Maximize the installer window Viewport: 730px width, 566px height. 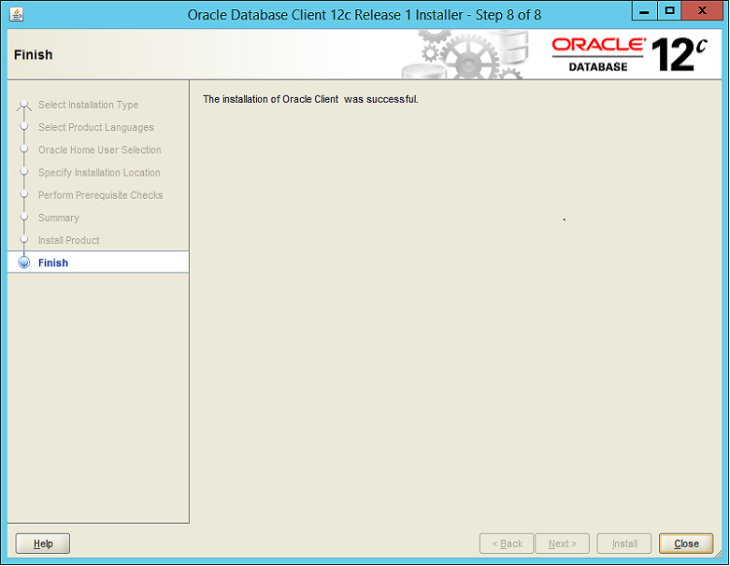(670, 12)
